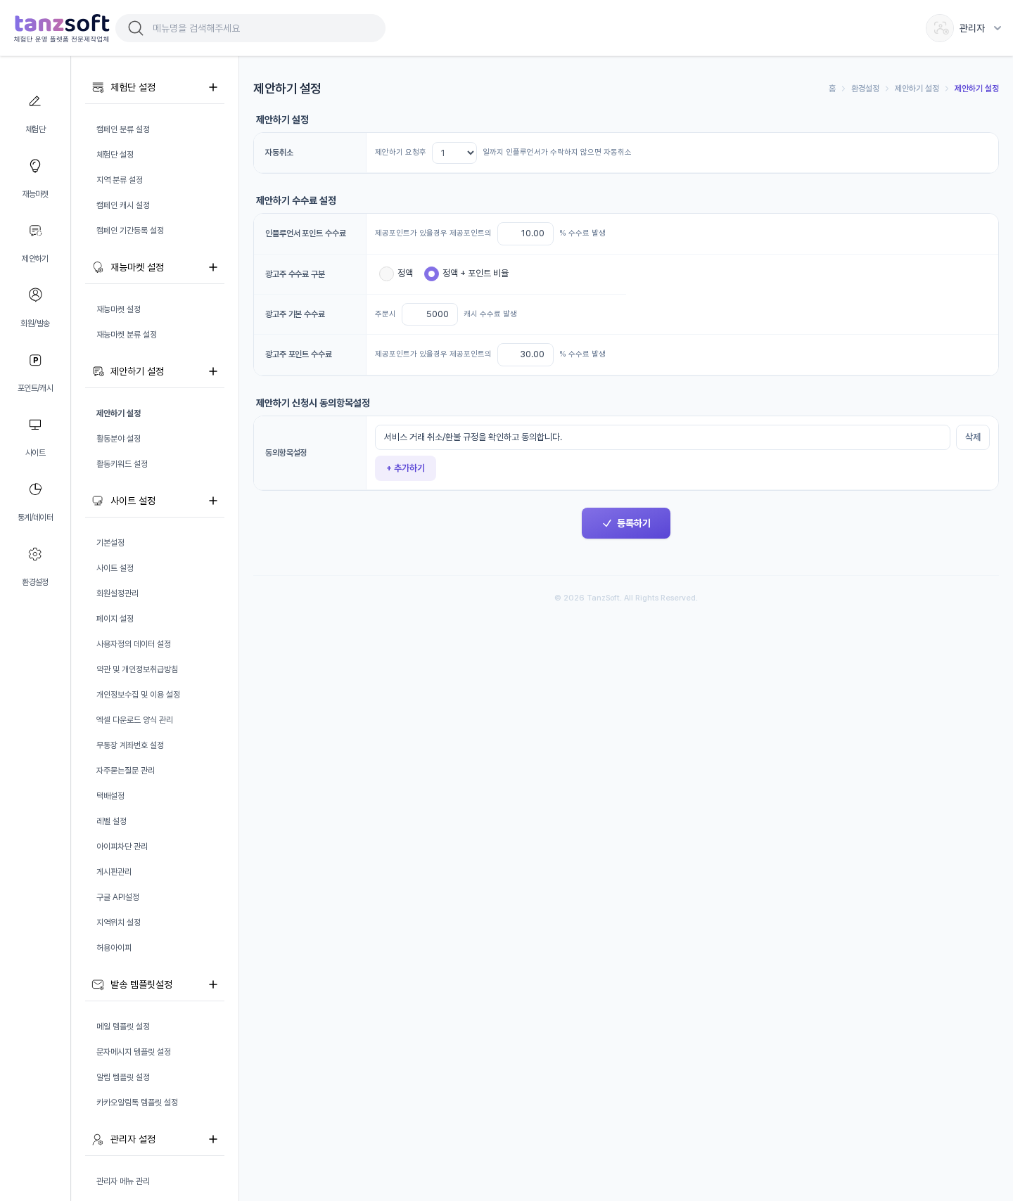This screenshot has height=1201, width=1013.
Task: Select the 정액 radio option
Action: tap(386, 274)
